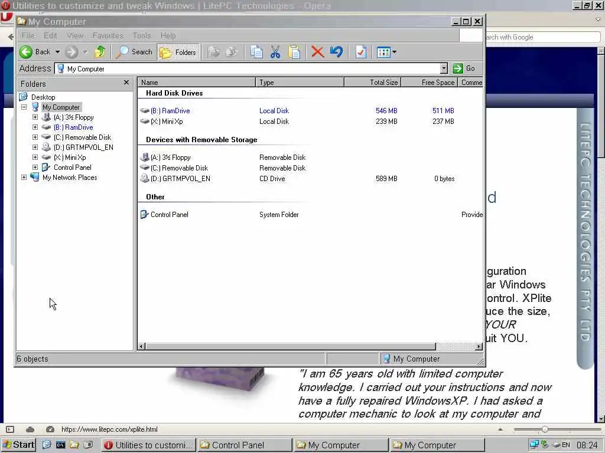Screen dimensions: 605x453
Task: Switch to Opera Utilities taskbar button
Action: click(x=148, y=445)
